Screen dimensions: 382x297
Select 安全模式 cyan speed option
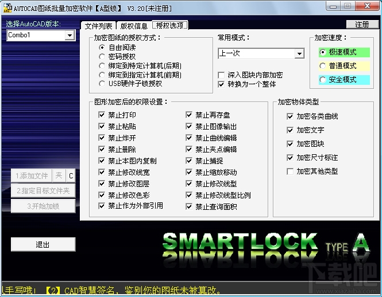pyautogui.click(x=344, y=80)
